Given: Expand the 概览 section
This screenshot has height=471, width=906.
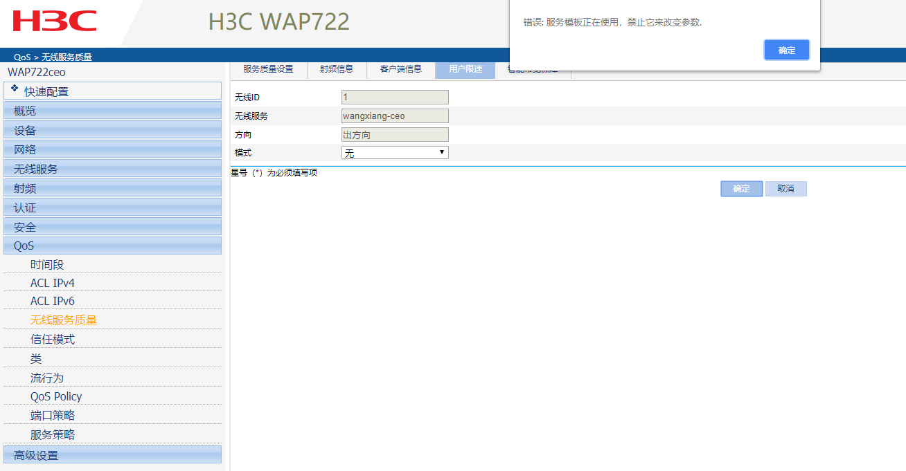Looking at the screenshot, I should 113,110.
